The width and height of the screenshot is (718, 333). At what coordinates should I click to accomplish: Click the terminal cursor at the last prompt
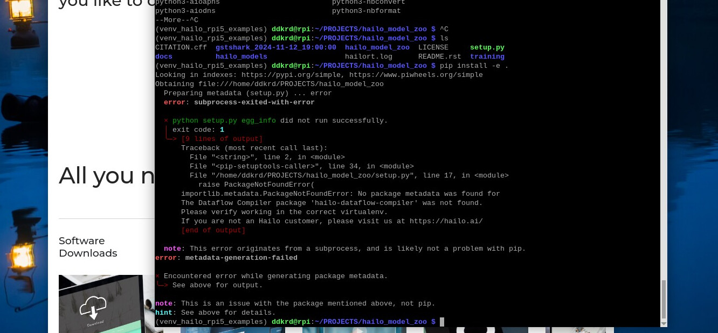click(x=442, y=322)
